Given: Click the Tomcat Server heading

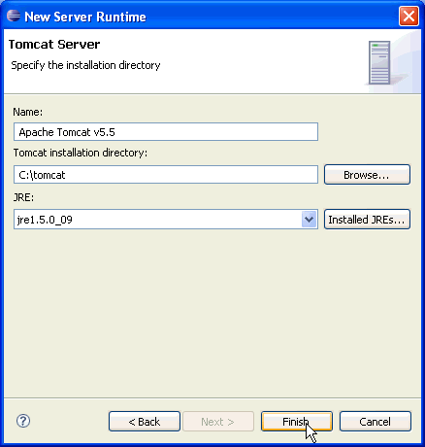Looking at the screenshot, I should (54, 45).
